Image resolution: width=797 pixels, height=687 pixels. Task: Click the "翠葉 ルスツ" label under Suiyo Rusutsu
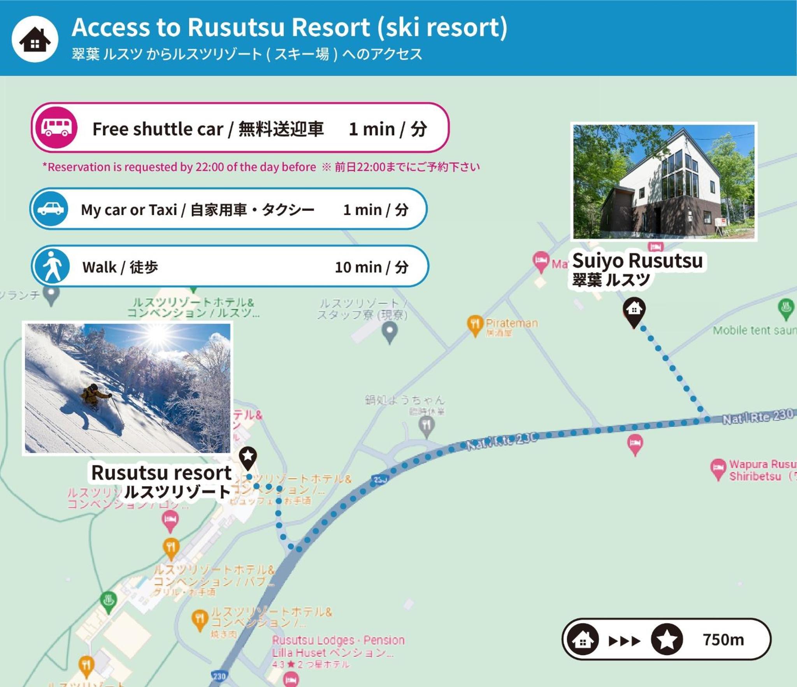coord(611,280)
